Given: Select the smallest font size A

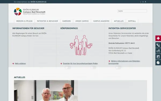Looking at the screenshot, I should pyautogui.click(x=141, y=2).
